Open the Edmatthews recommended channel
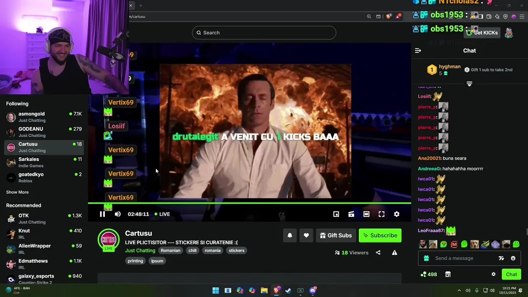The width and height of the screenshot is (528, 297). point(44,264)
